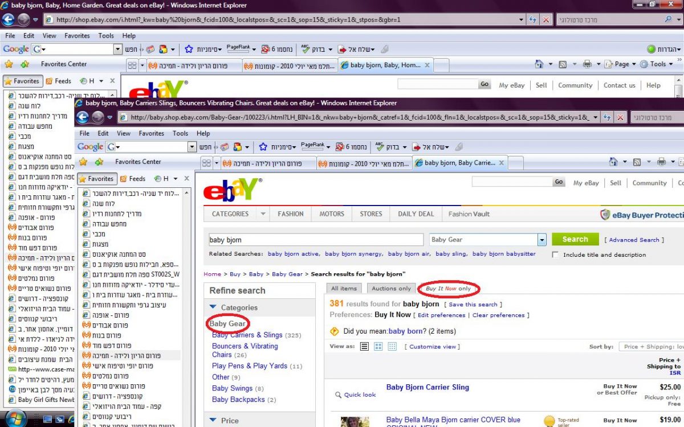Click back arrow in rear Home Garden window

[9, 20]
